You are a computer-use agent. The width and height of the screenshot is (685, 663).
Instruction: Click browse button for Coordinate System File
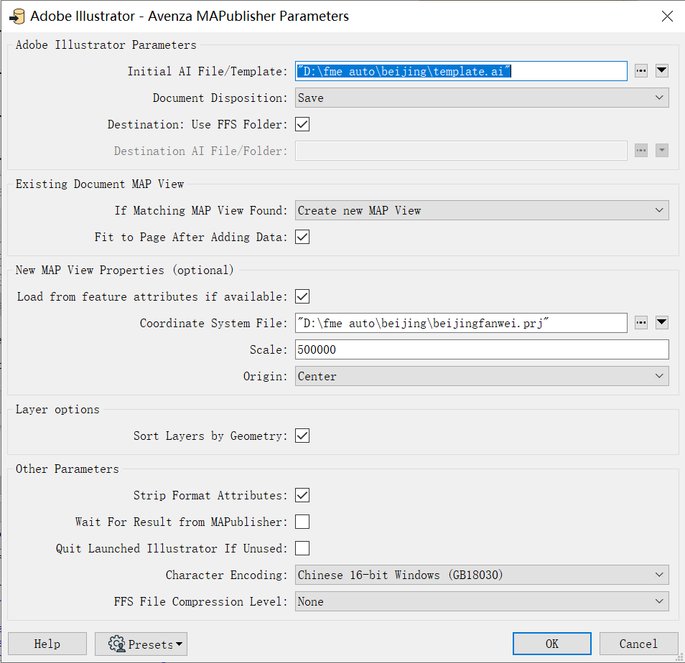(641, 323)
